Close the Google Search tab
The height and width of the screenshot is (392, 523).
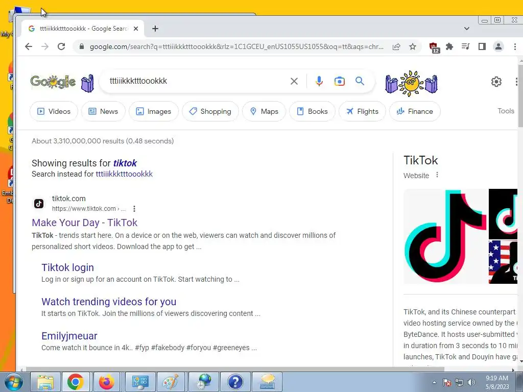pyautogui.click(x=136, y=29)
